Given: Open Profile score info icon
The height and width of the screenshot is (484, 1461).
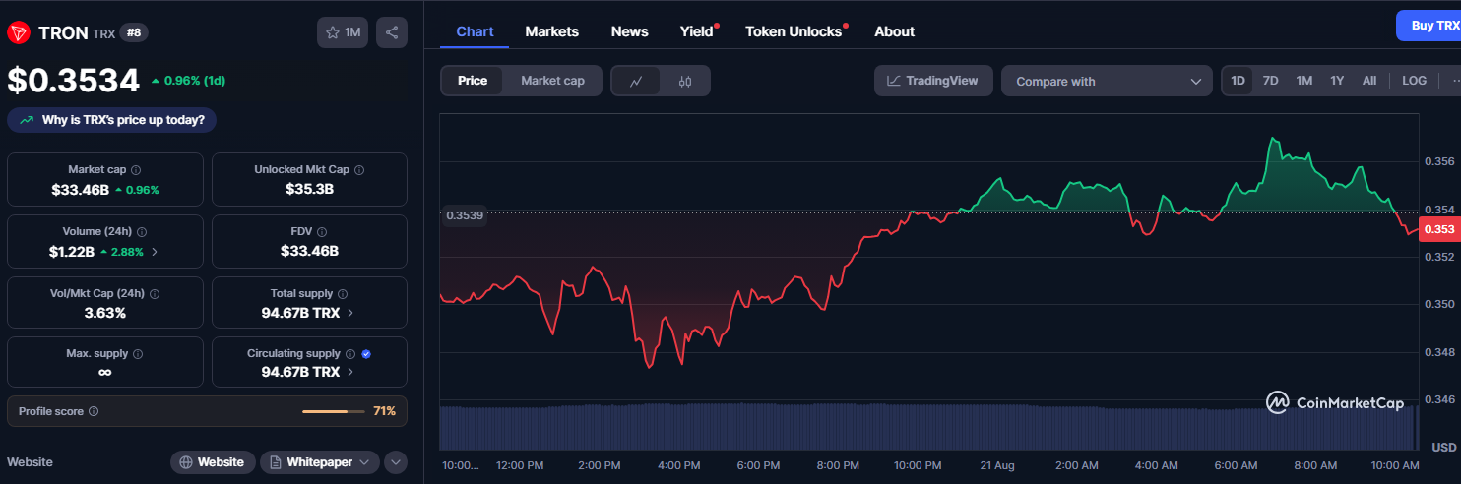Looking at the screenshot, I should tap(94, 411).
